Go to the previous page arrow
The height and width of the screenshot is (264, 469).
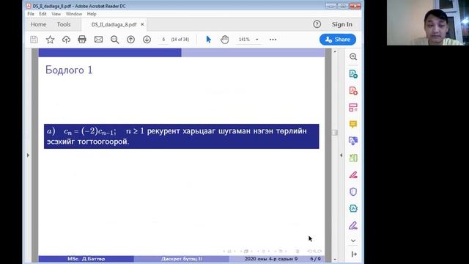pos(130,40)
